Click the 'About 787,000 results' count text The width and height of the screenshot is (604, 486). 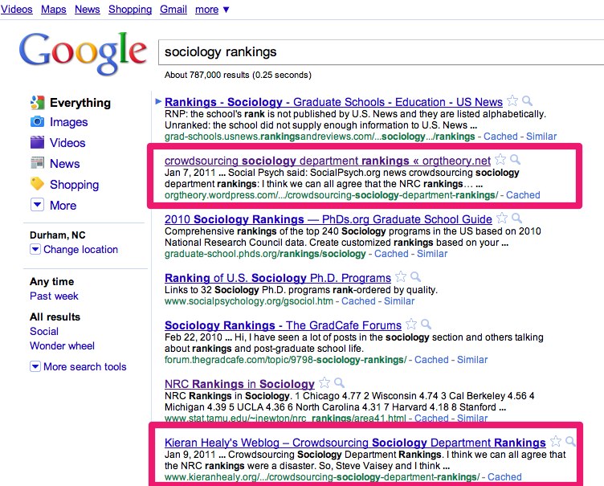point(238,75)
